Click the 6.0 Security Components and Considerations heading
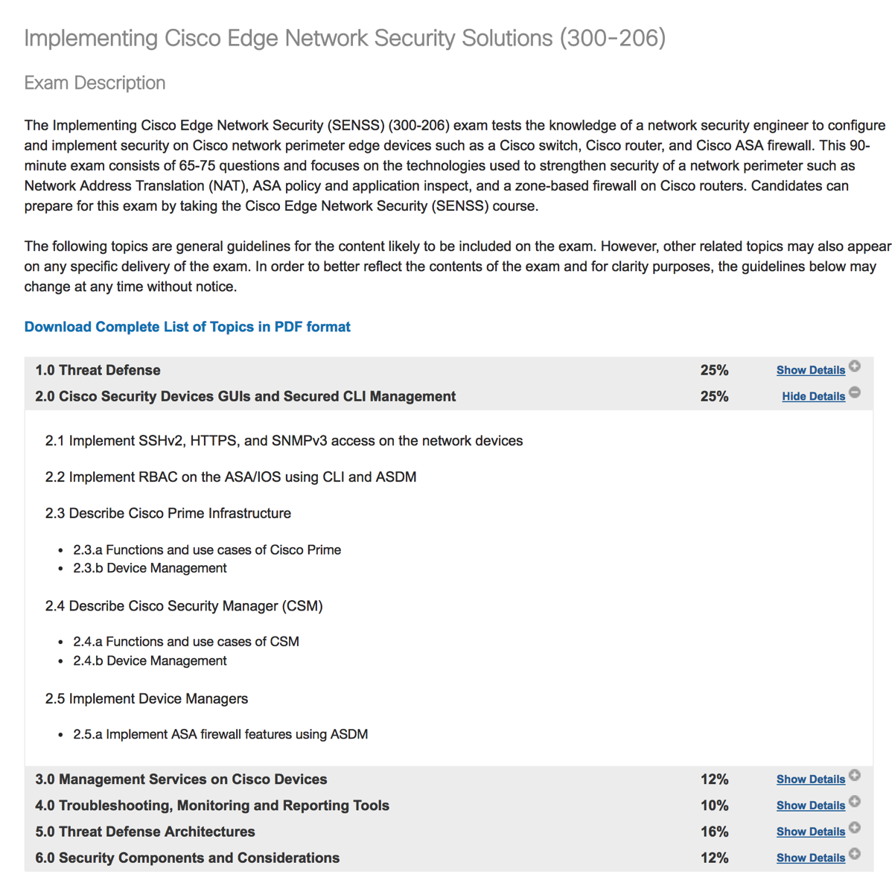The image size is (892, 886). pyautogui.click(x=187, y=858)
